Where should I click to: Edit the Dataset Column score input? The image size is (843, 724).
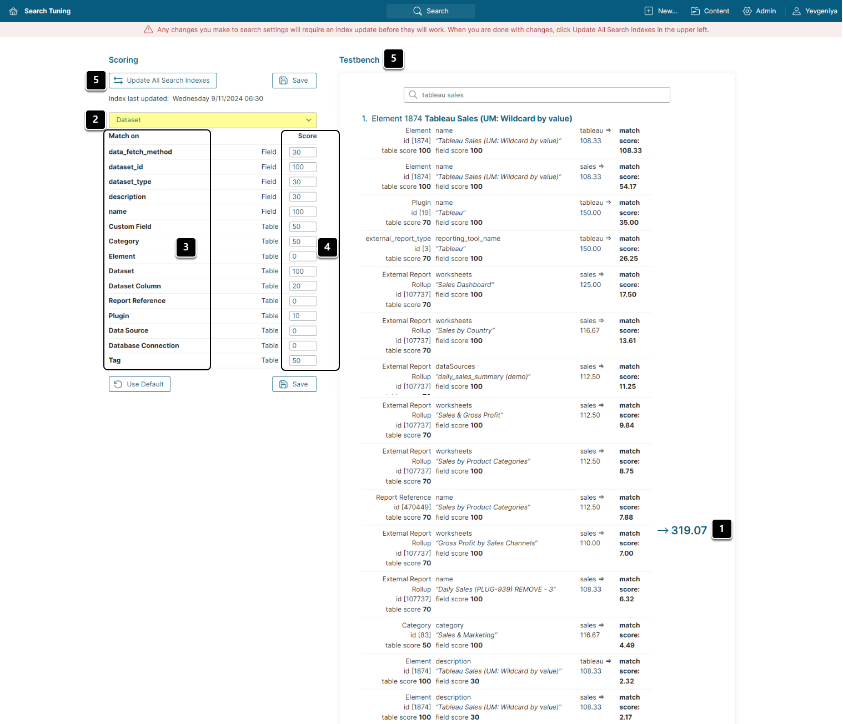click(303, 286)
